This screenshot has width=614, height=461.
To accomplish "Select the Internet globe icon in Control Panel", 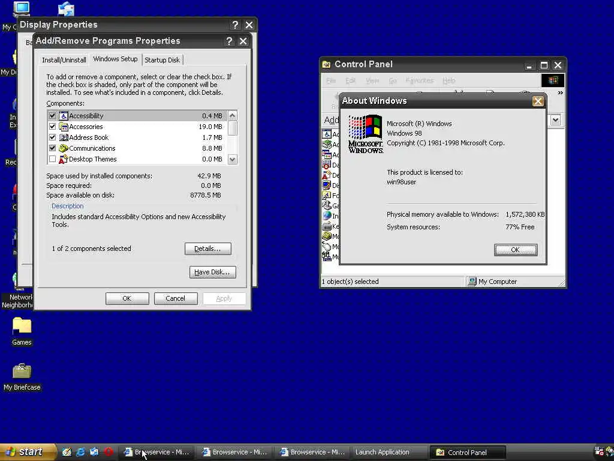I will point(327,215).
